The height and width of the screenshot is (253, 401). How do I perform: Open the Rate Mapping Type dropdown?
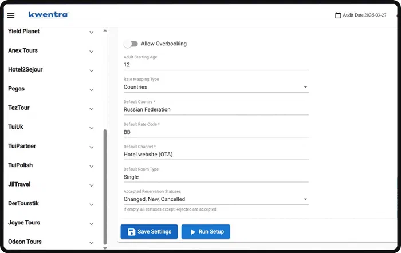216,87
